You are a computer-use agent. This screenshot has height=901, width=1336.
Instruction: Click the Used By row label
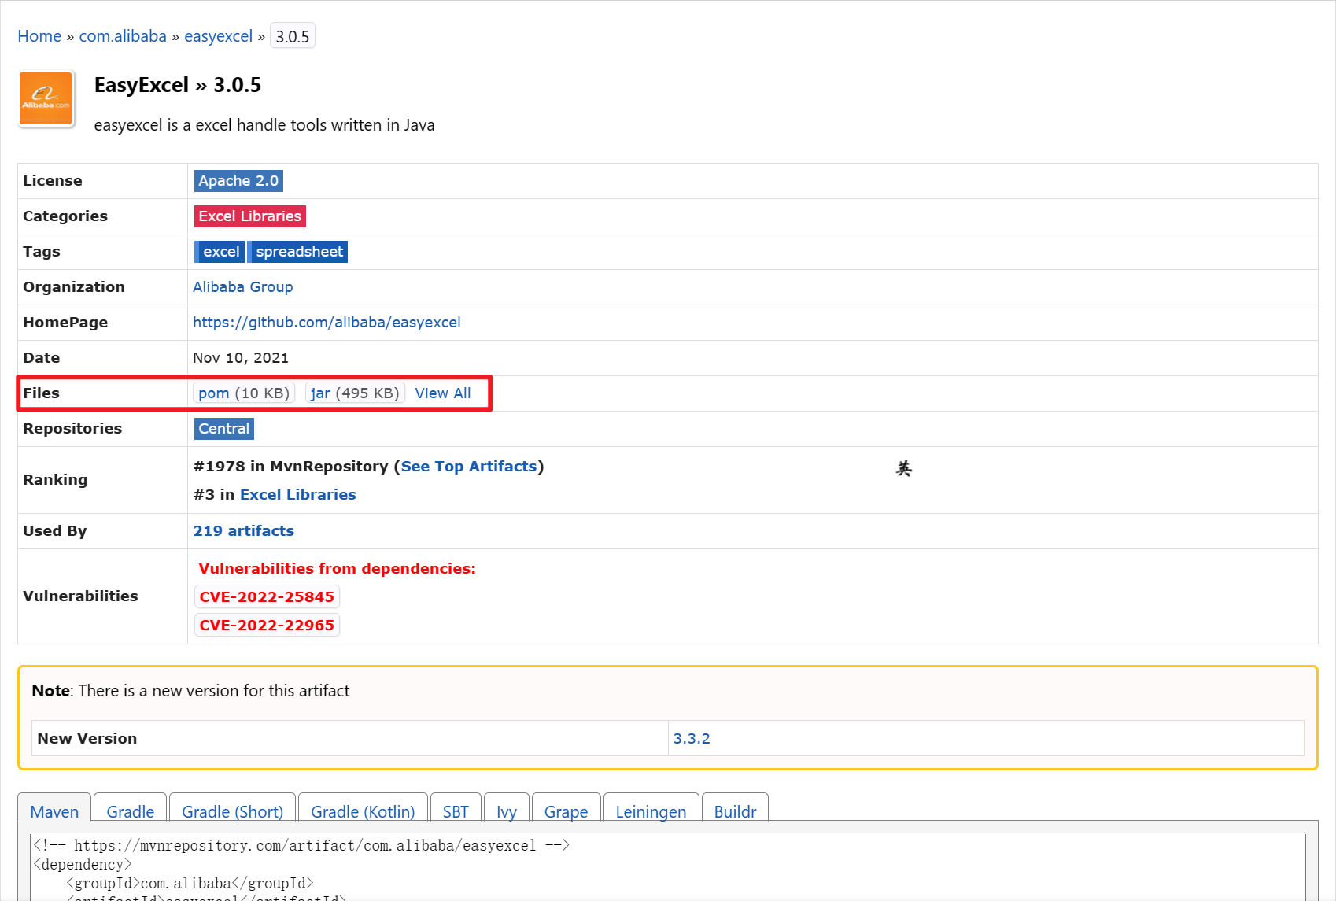click(55, 531)
